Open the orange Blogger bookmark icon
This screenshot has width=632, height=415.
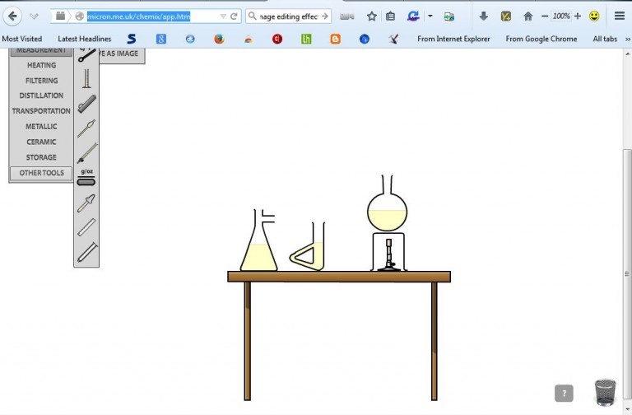click(336, 39)
